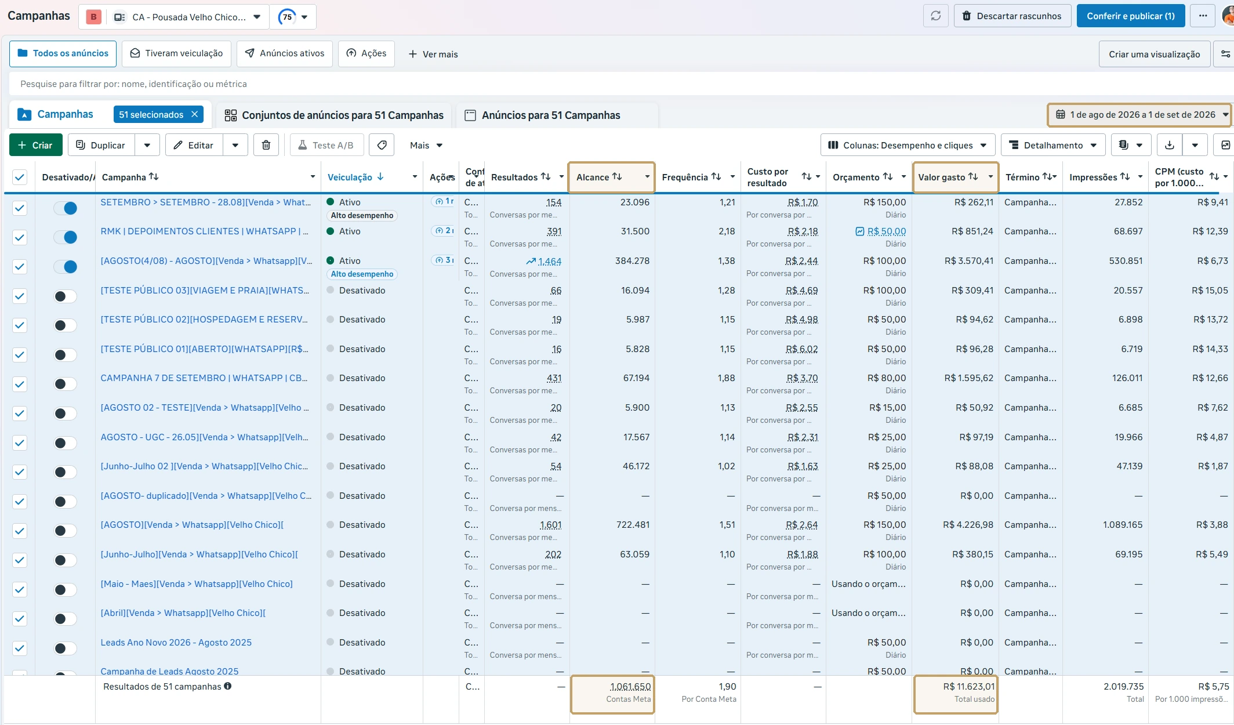The image size is (1234, 725).
Task: Switch to Tiveram veiculação view
Action: (176, 53)
